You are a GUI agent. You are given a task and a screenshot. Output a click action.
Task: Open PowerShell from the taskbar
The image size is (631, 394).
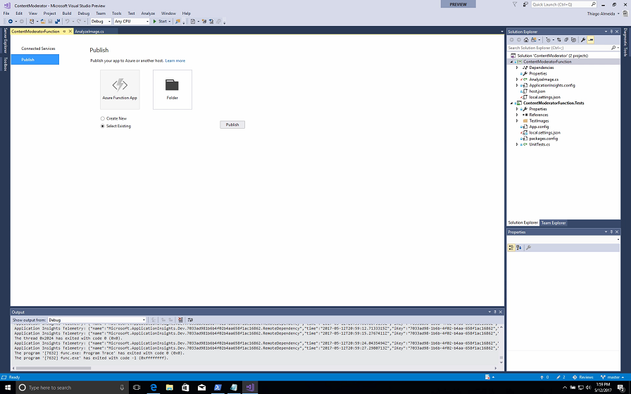pos(218,388)
